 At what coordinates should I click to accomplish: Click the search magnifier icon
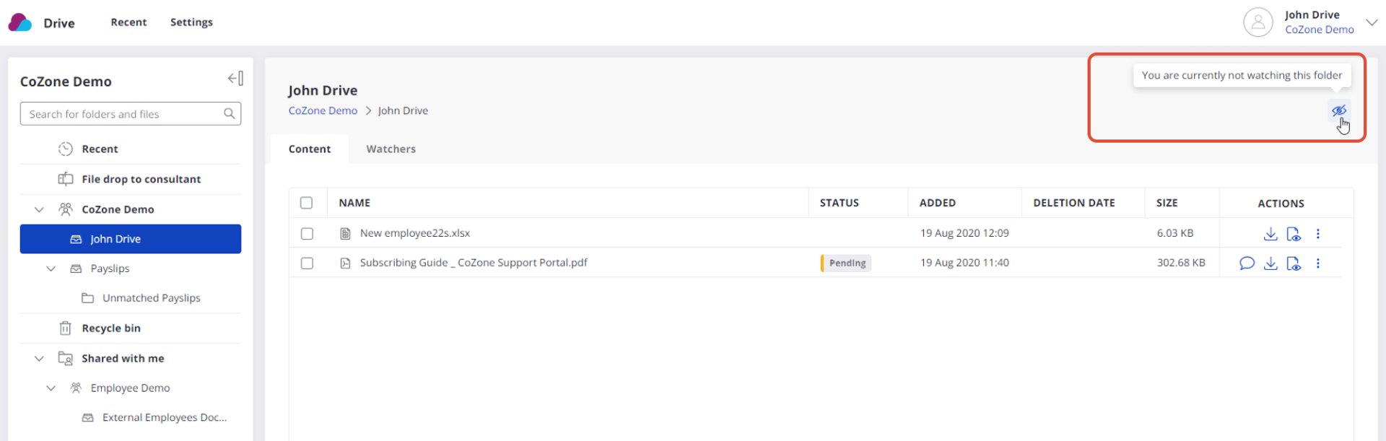[x=229, y=113]
